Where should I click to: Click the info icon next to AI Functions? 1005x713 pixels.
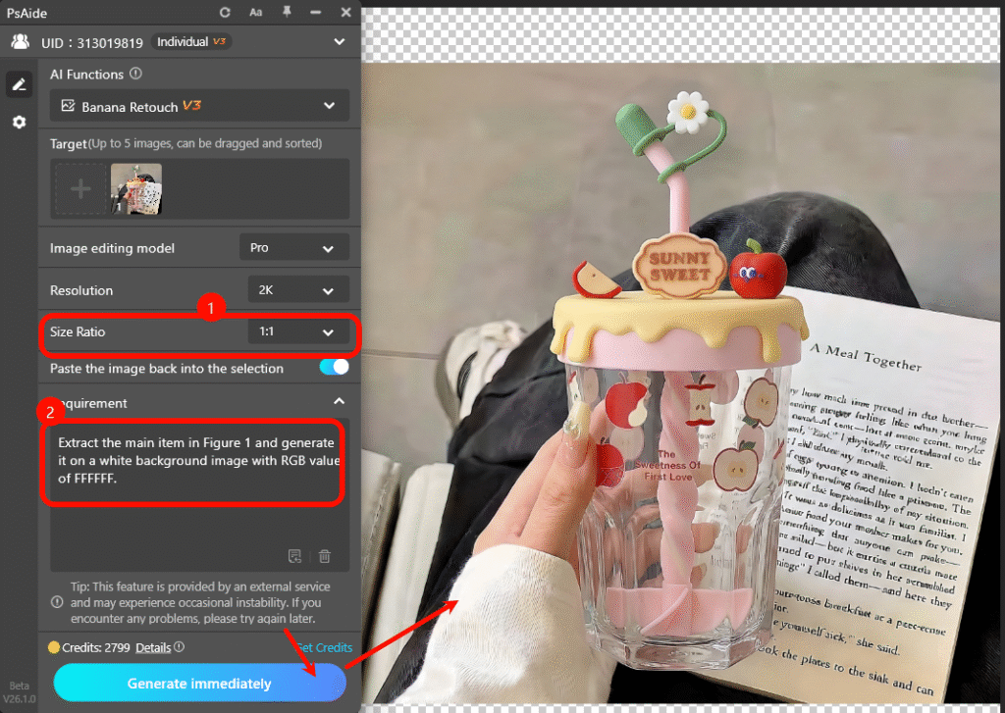(x=136, y=74)
